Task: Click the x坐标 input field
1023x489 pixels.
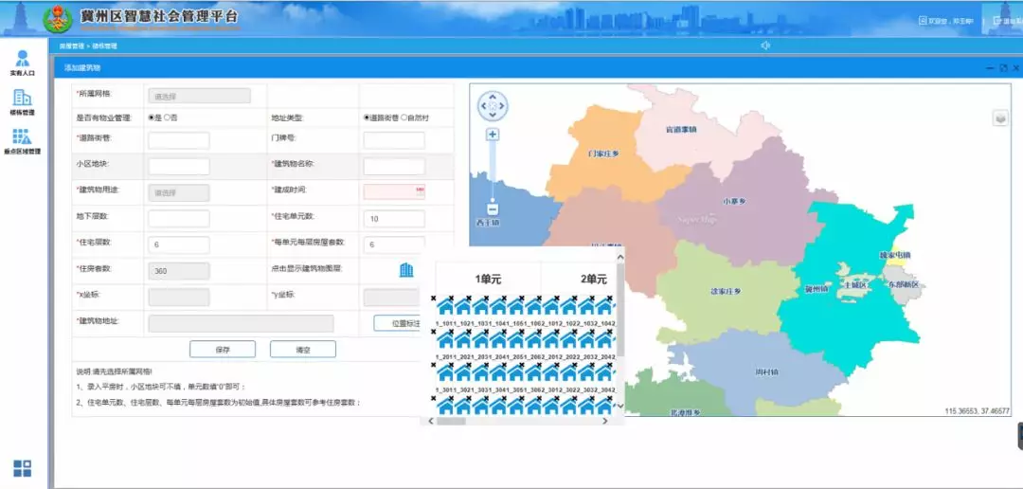Action: coord(179,297)
